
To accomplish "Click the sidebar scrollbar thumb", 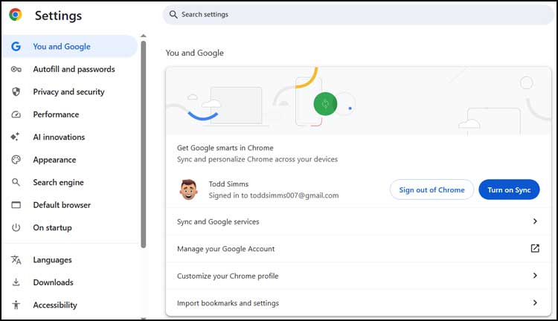I will point(144,144).
